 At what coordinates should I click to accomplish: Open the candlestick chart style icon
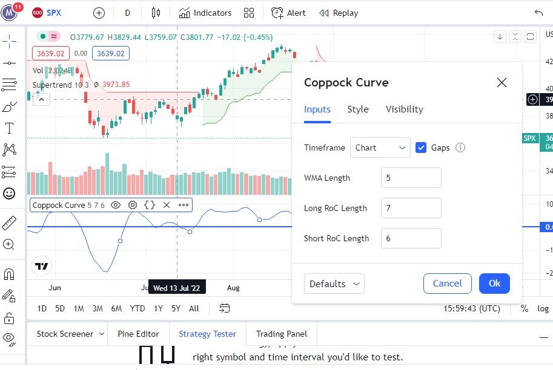[156, 13]
